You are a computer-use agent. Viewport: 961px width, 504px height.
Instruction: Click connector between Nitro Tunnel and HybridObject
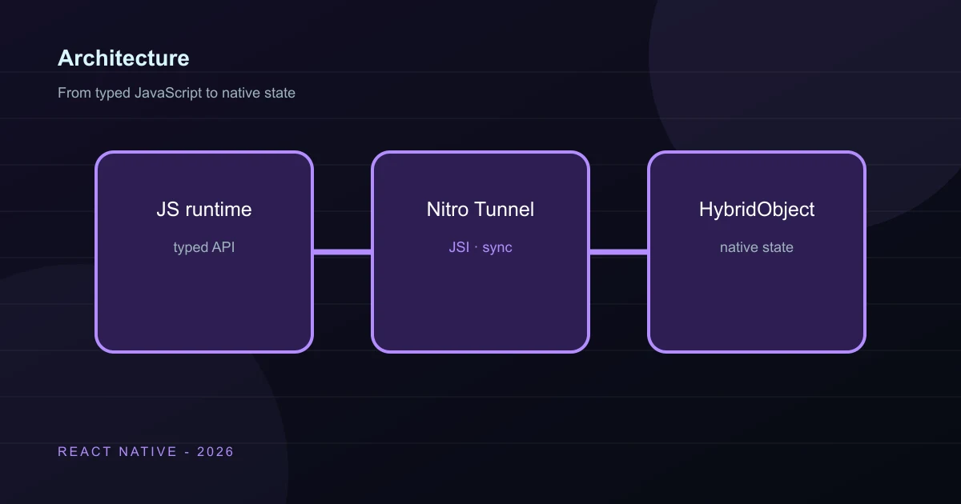[618, 252]
